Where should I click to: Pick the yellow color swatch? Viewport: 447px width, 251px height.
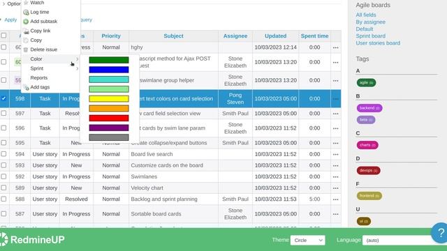(x=109, y=99)
